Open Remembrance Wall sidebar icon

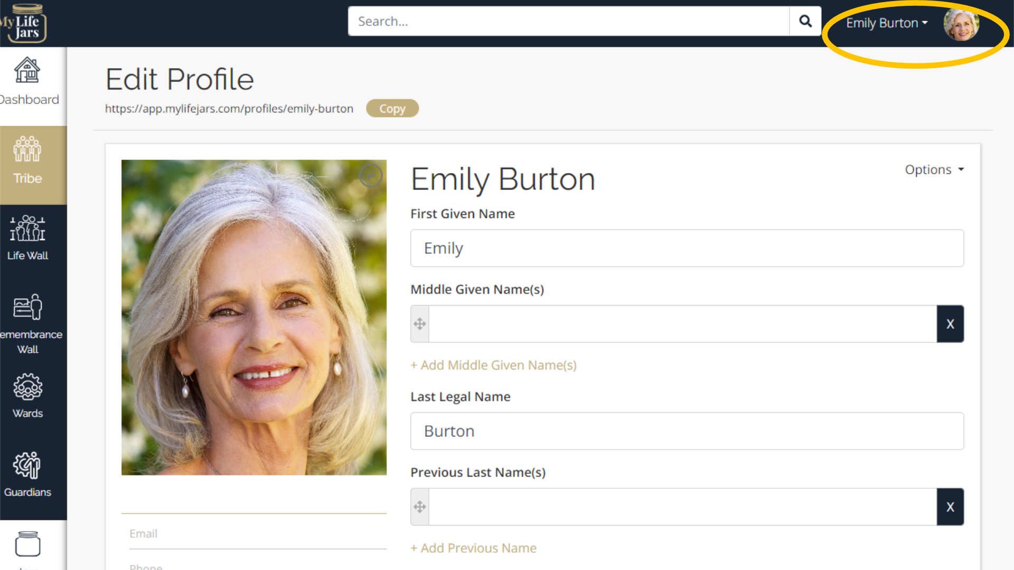click(x=27, y=307)
